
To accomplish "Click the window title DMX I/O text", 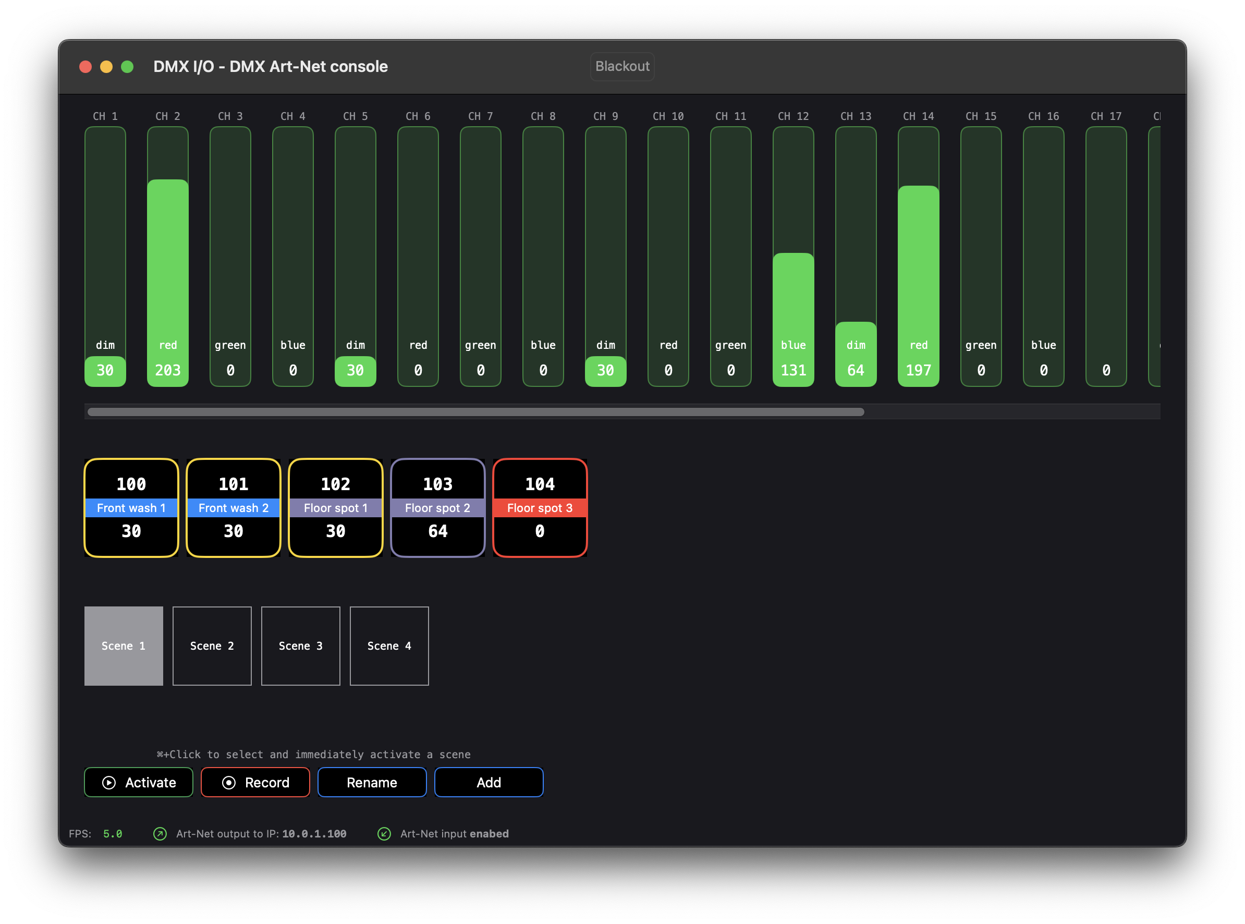I will click(x=271, y=67).
